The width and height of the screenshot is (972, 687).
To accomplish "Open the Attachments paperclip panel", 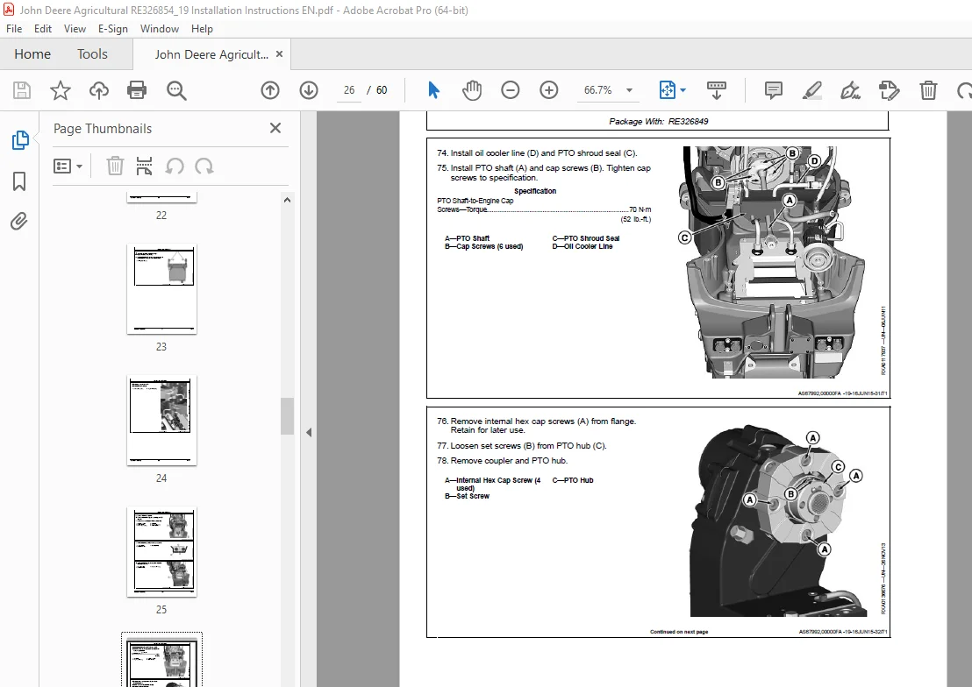I will [x=19, y=221].
